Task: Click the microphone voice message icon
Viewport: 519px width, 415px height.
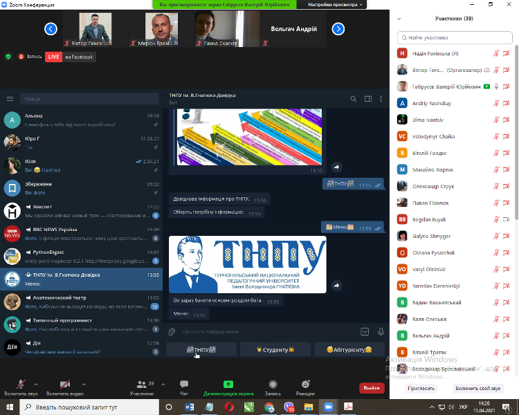Action: click(381, 332)
